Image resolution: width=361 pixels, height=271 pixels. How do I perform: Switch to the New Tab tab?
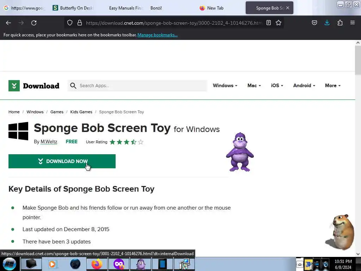[x=220, y=8]
